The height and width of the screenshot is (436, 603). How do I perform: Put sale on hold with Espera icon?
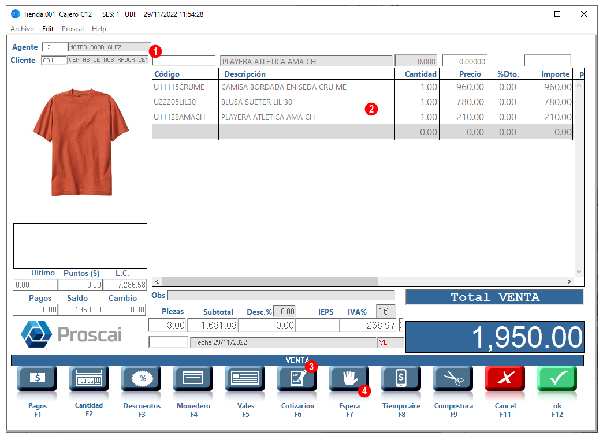point(349,379)
